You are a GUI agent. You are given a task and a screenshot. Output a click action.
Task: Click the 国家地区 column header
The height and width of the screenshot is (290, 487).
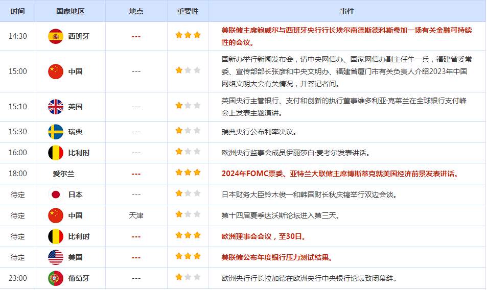pyautogui.click(x=71, y=11)
